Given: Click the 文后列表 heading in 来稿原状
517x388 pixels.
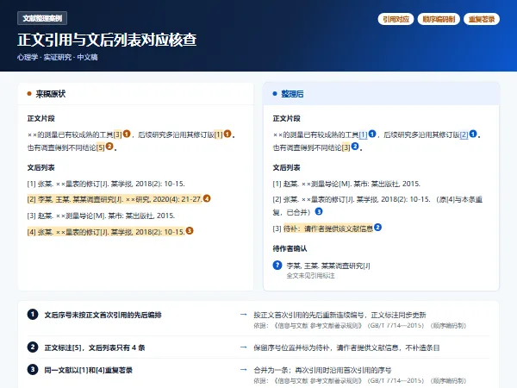Looking at the screenshot, I should tap(41, 167).
